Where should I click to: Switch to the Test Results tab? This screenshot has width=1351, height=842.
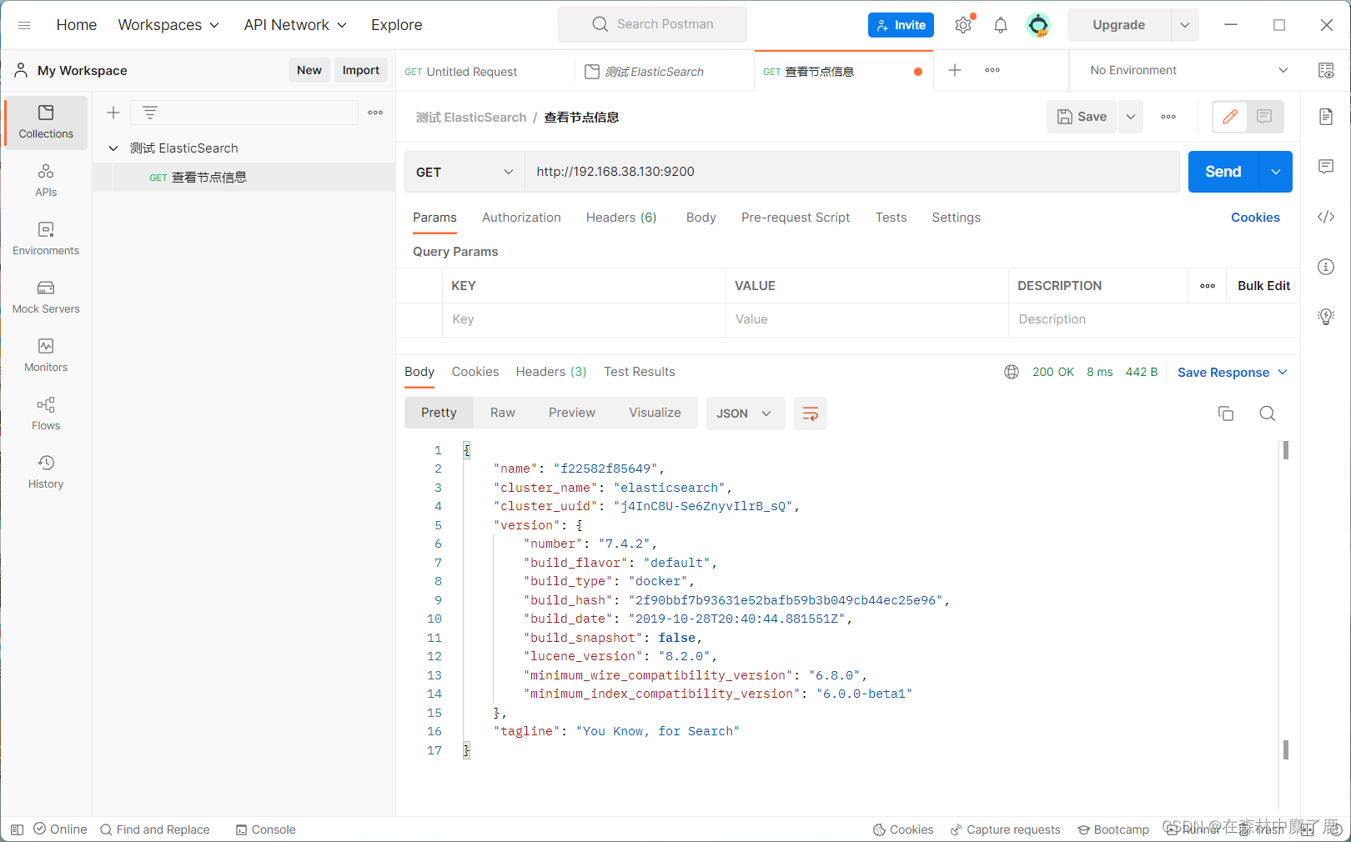point(640,372)
